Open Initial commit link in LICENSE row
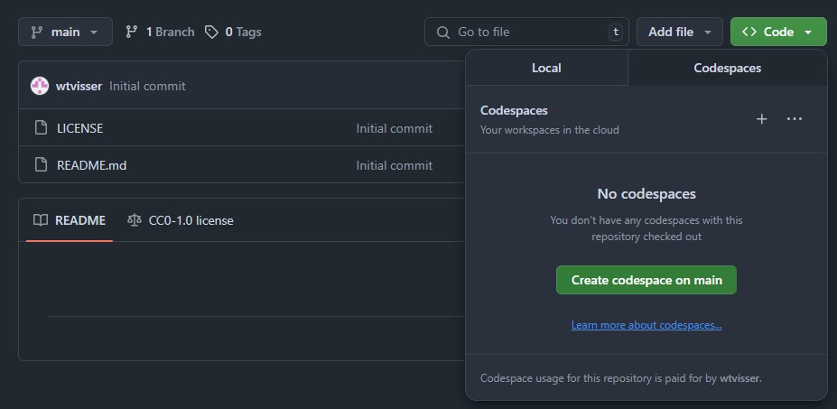This screenshot has width=837, height=409. [395, 128]
